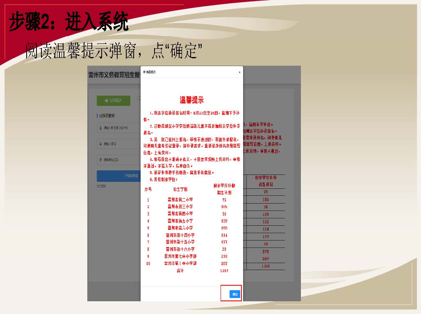Click the 5.请家长保持手机畅通 notice line

point(182,172)
